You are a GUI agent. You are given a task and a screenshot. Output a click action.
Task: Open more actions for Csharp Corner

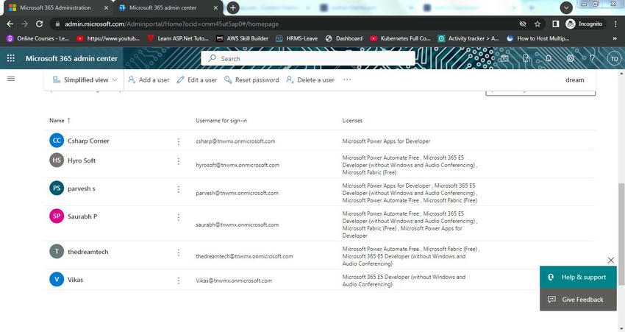[x=179, y=141]
